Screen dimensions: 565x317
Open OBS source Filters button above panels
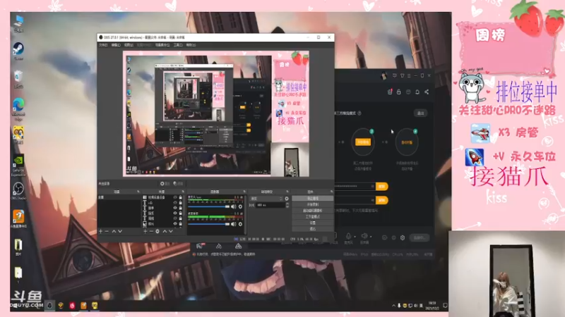(178, 184)
